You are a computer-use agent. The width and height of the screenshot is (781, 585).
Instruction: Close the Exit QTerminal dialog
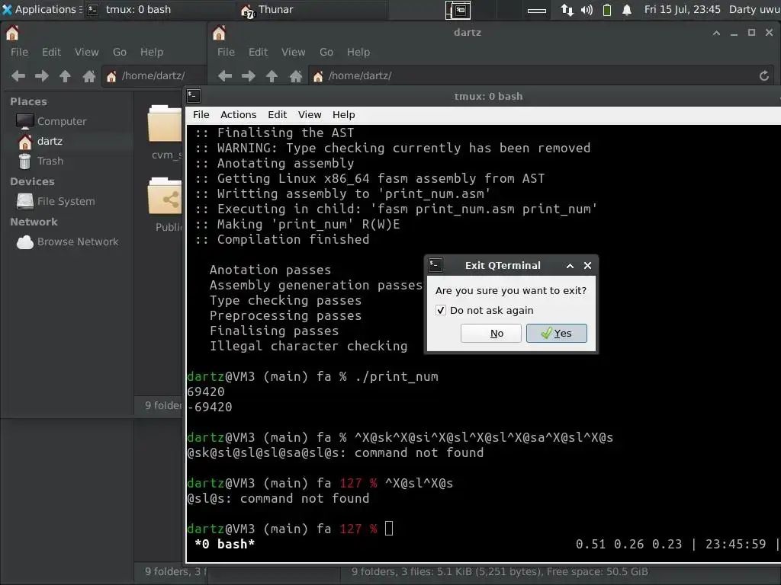588,266
